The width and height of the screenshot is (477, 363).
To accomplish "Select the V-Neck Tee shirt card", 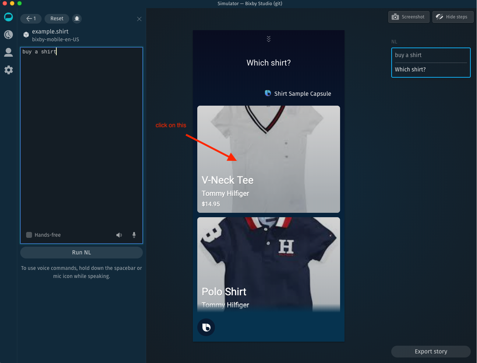I will (269, 159).
